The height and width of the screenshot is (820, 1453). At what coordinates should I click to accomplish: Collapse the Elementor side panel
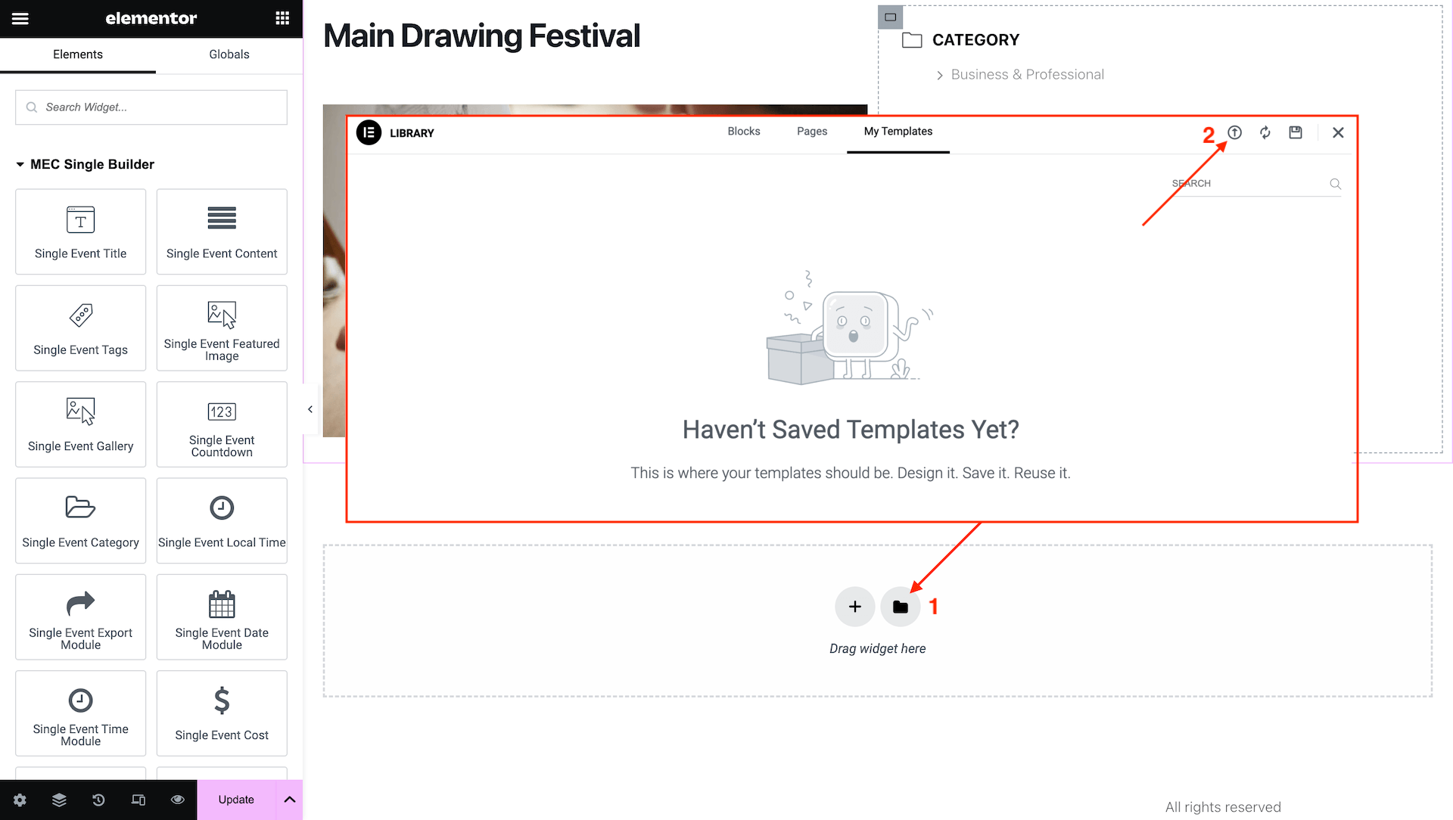coord(310,409)
